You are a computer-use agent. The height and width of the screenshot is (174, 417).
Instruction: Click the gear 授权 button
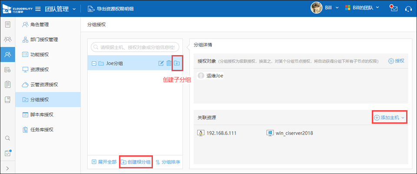[x=396, y=61]
